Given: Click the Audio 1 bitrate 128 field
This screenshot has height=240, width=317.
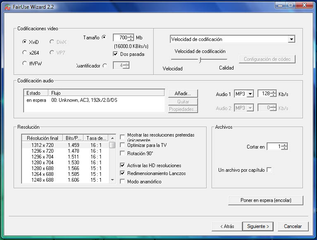Looking at the screenshot, I should click(264, 94).
